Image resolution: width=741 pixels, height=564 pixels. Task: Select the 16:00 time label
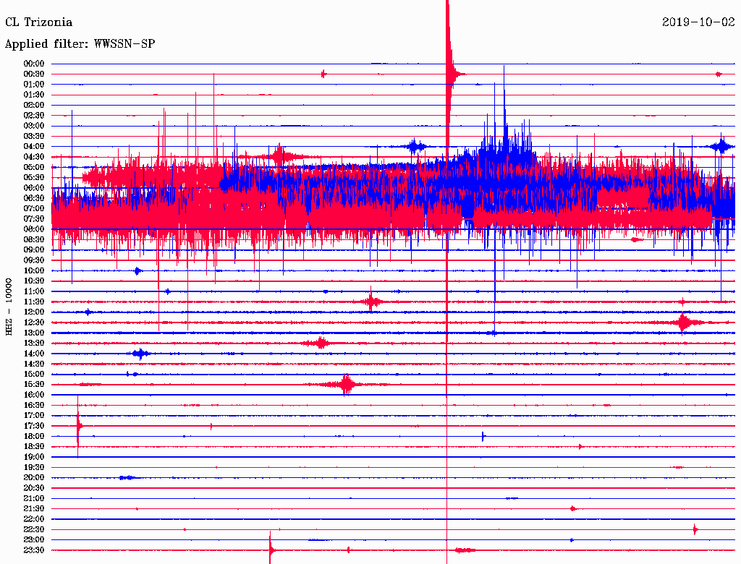(34, 395)
